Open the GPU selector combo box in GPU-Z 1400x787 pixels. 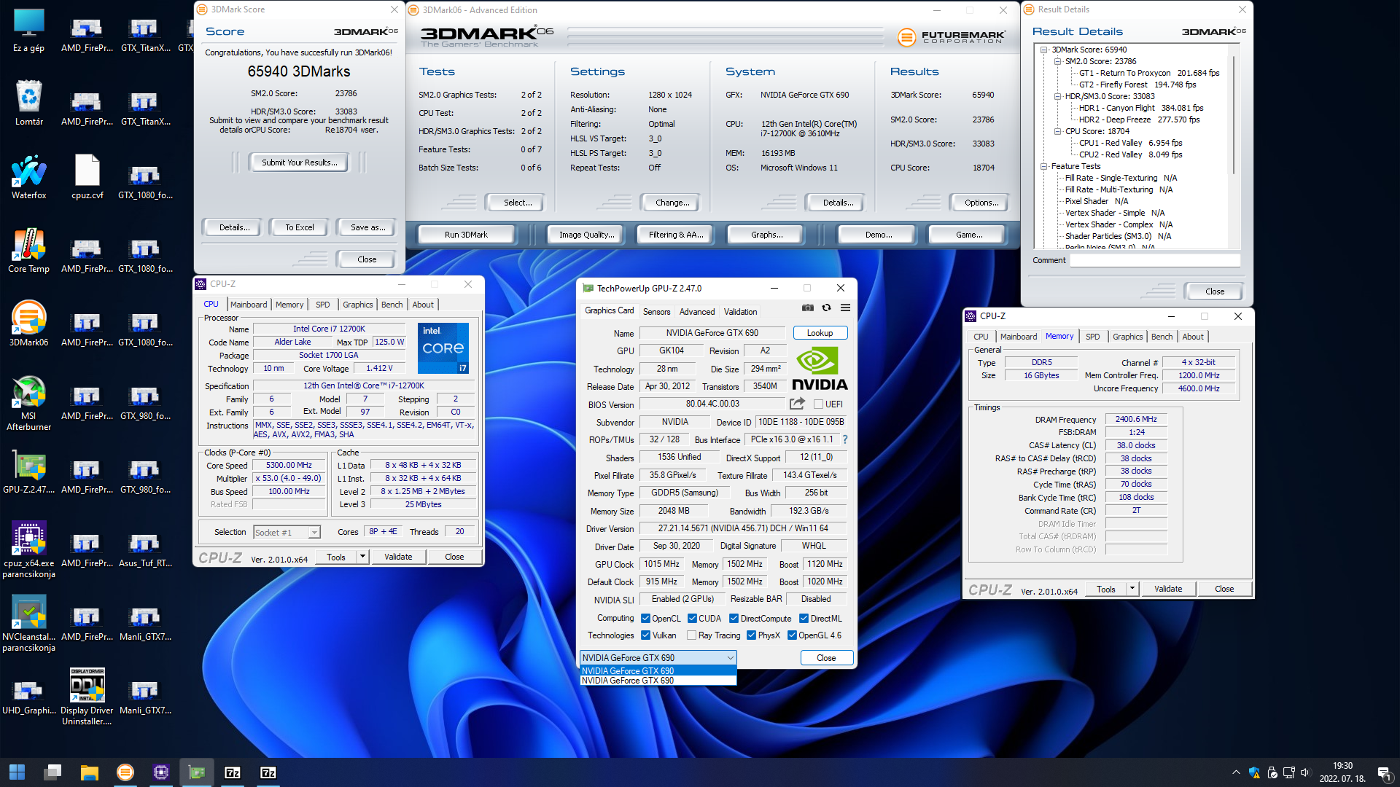tap(658, 657)
